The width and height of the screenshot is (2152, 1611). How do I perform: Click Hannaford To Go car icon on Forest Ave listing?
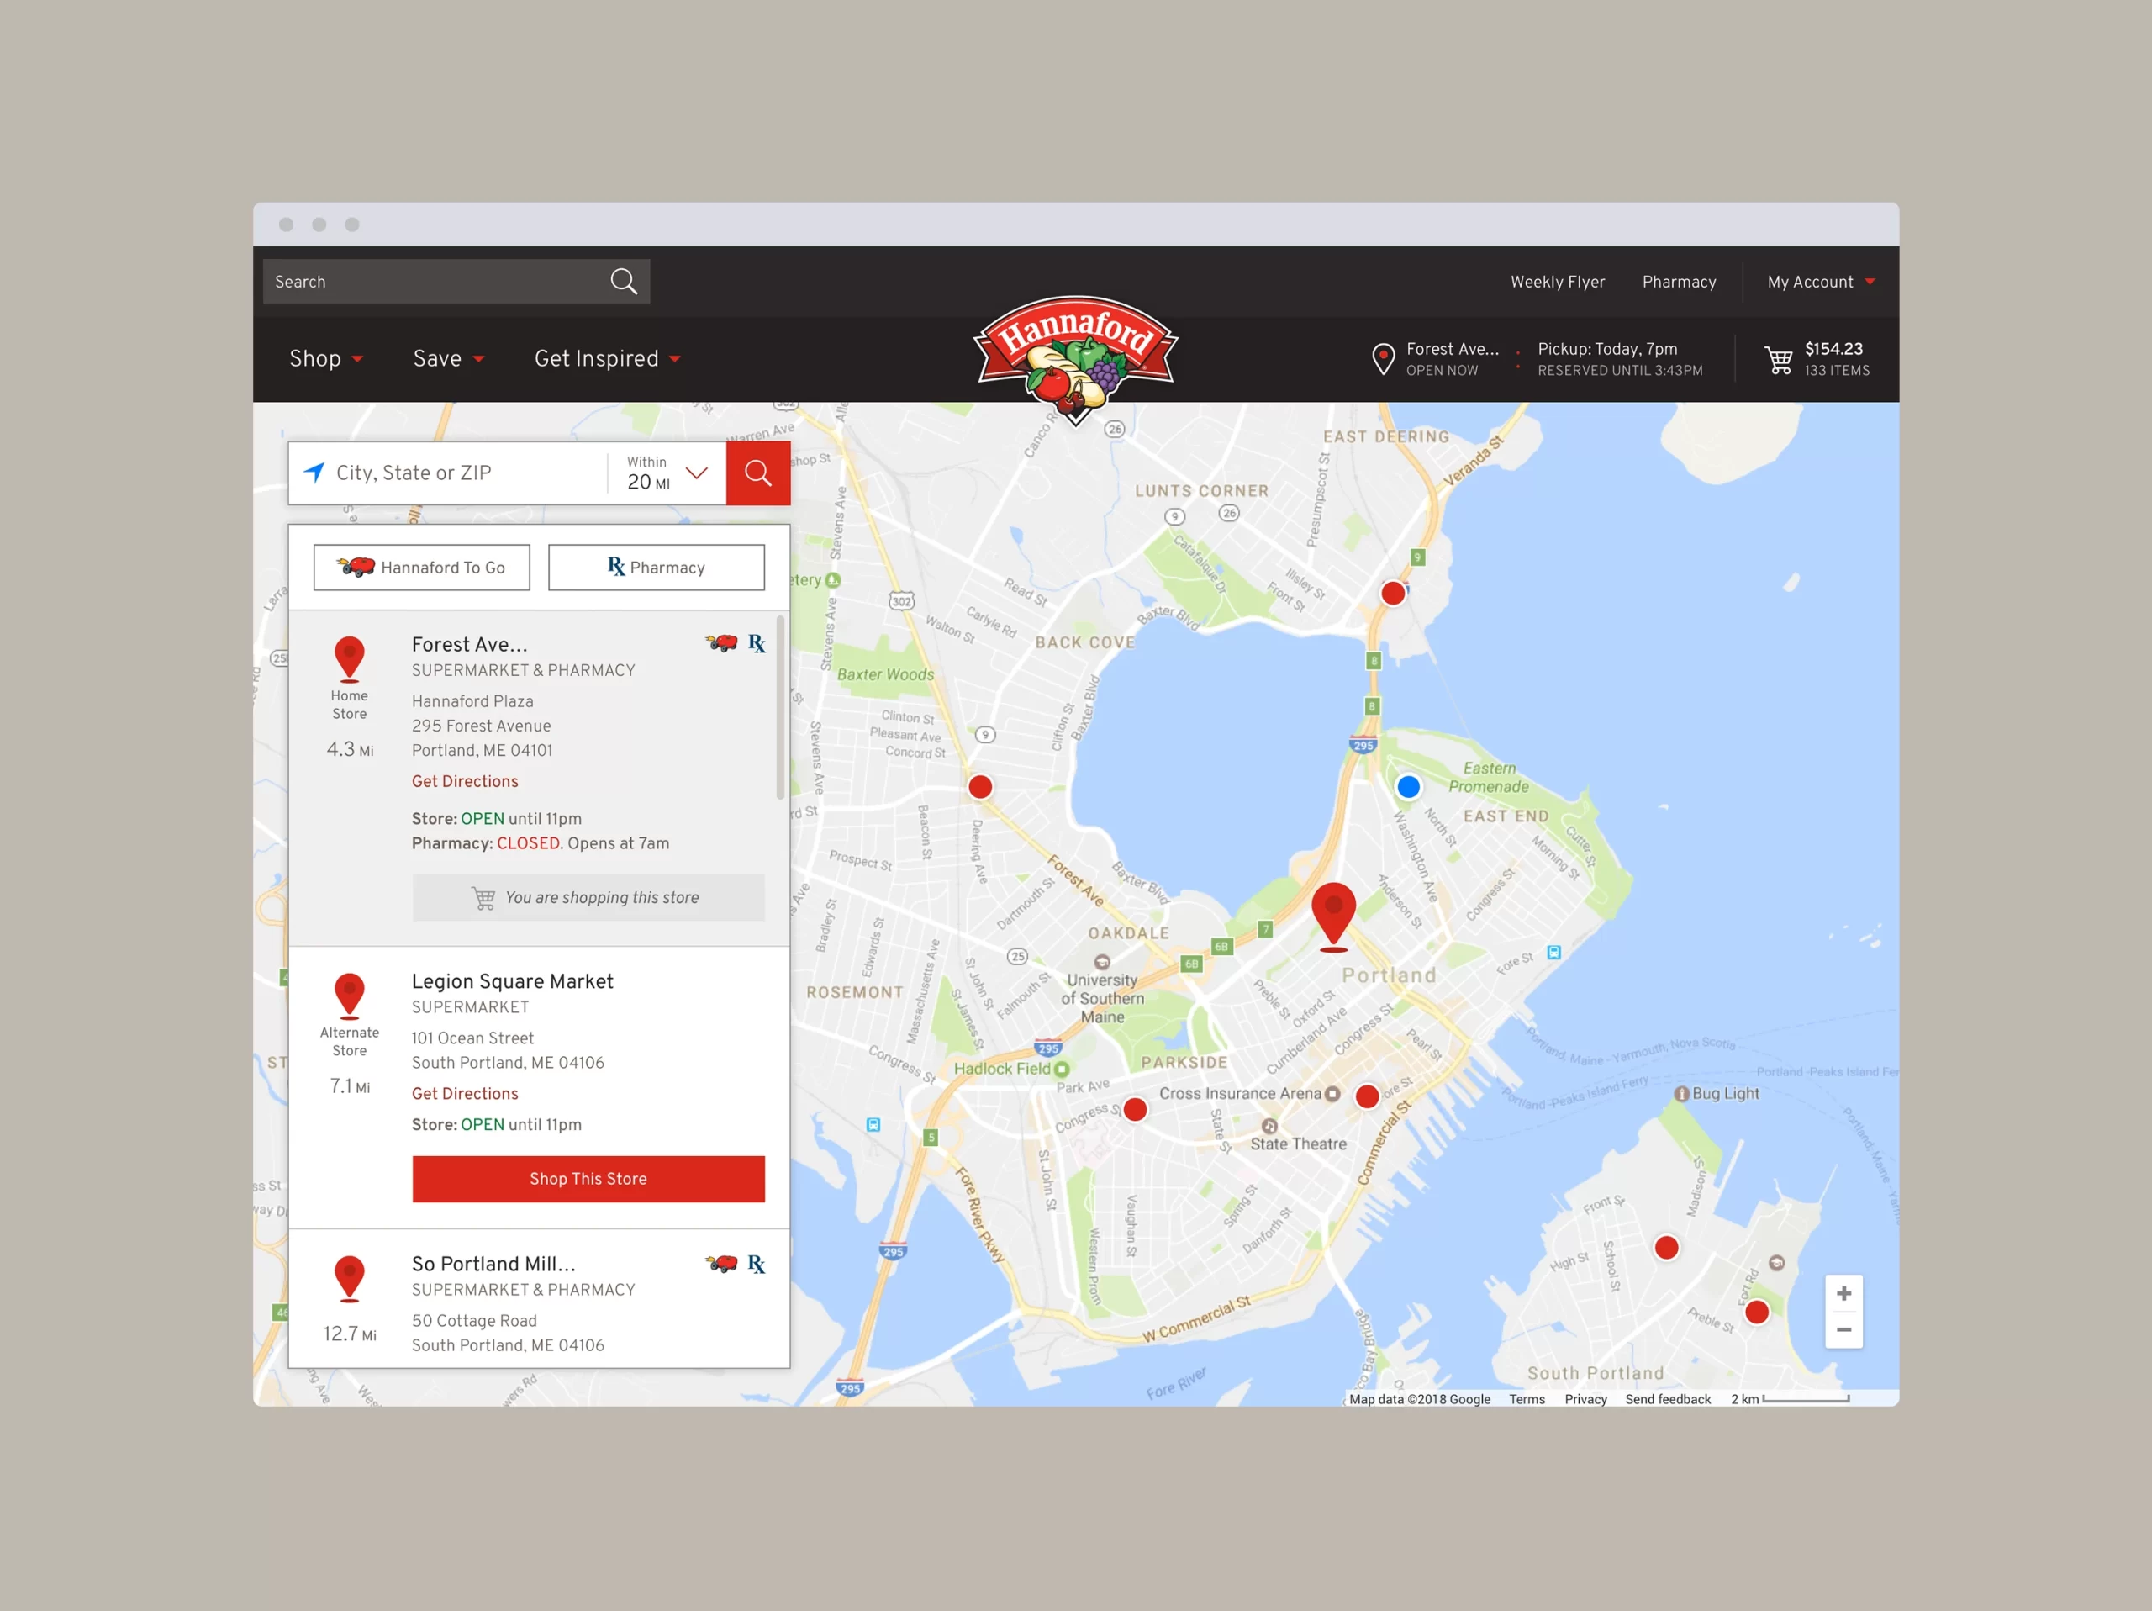point(722,643)
